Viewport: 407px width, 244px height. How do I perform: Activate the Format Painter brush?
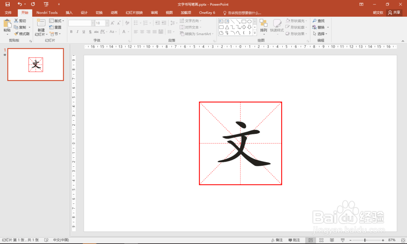22,34
